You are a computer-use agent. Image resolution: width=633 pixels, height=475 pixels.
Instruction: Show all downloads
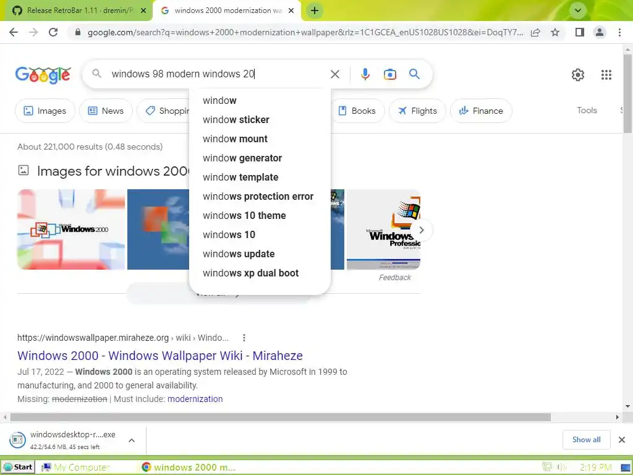[x=586, y=440]
